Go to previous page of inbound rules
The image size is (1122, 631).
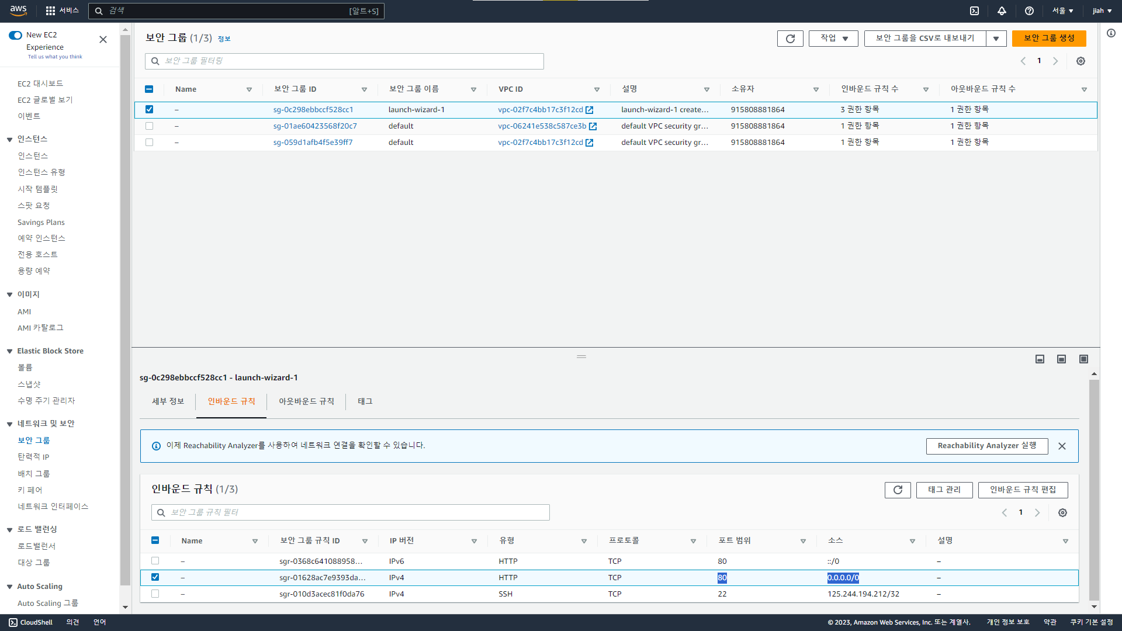pos(1005,513)
